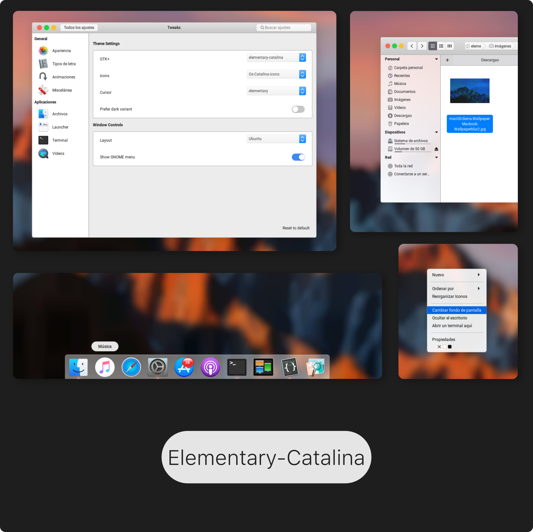Open window Layout dropdown
The image size is (533, 532).
pos(276,139)
